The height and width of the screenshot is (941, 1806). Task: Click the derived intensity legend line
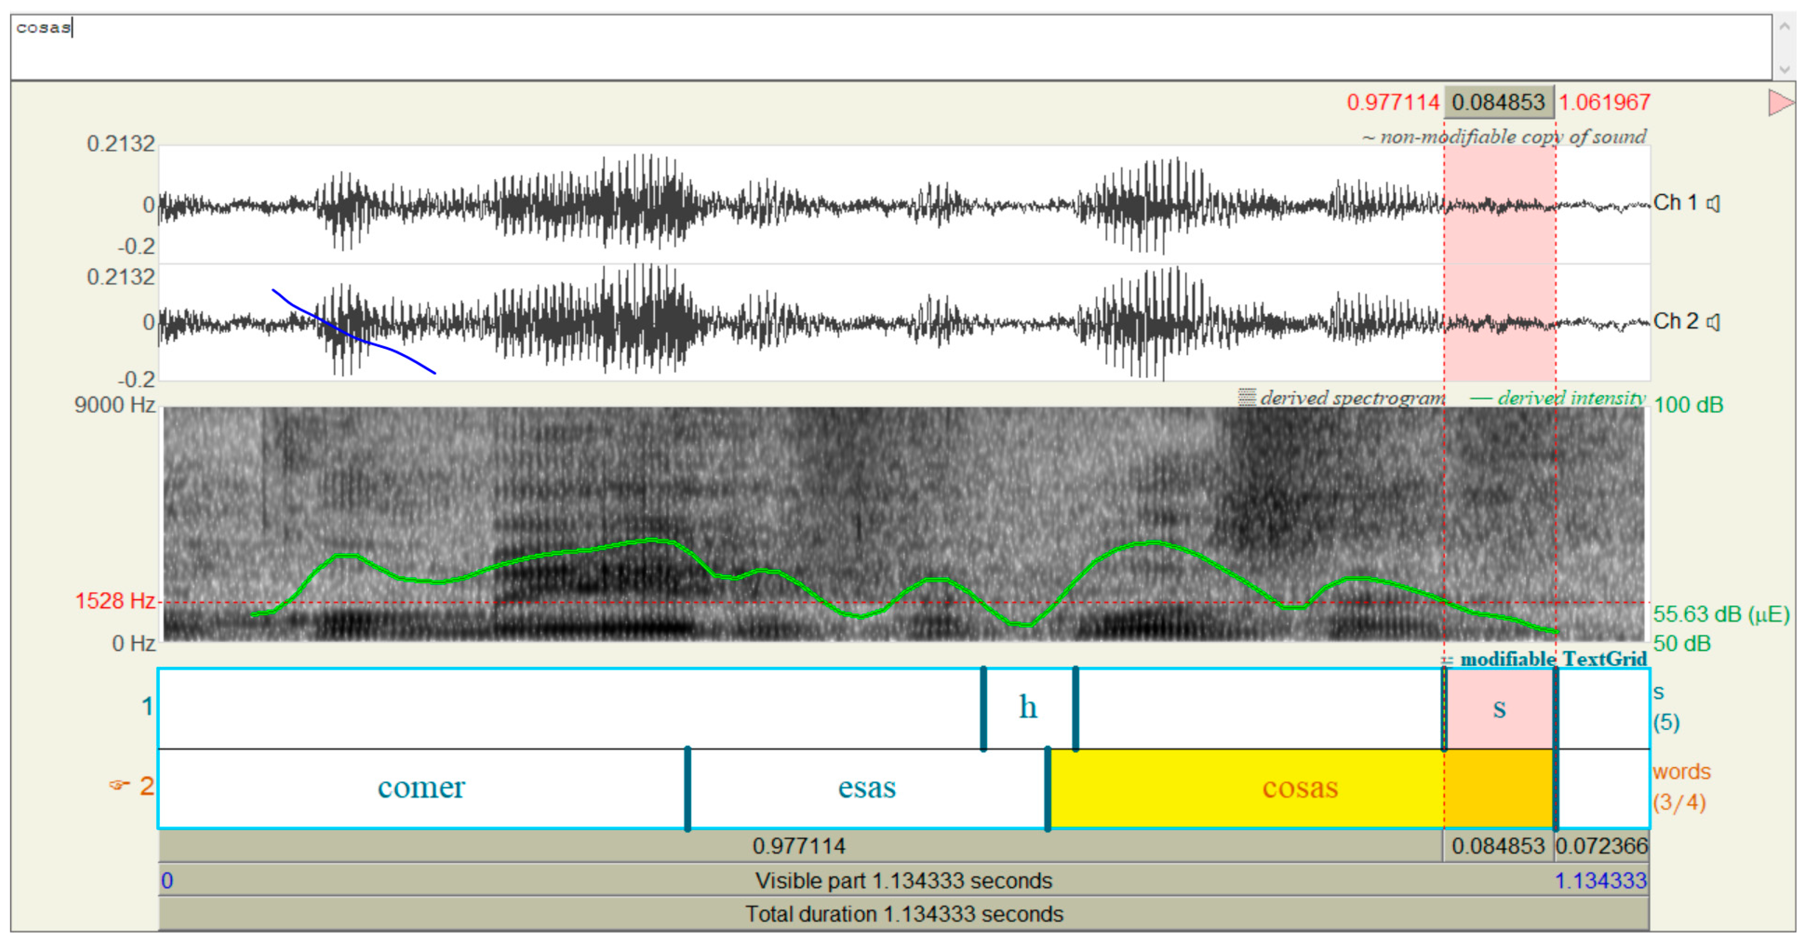coord(1481,399)
